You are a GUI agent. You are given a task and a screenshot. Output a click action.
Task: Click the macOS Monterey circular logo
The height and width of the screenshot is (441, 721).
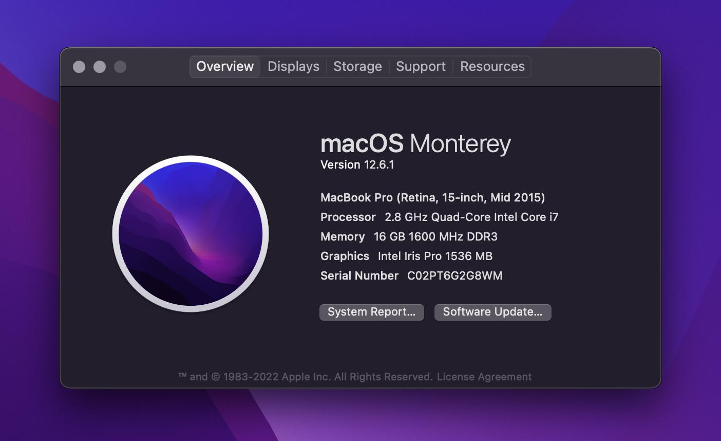pos(191,234)
